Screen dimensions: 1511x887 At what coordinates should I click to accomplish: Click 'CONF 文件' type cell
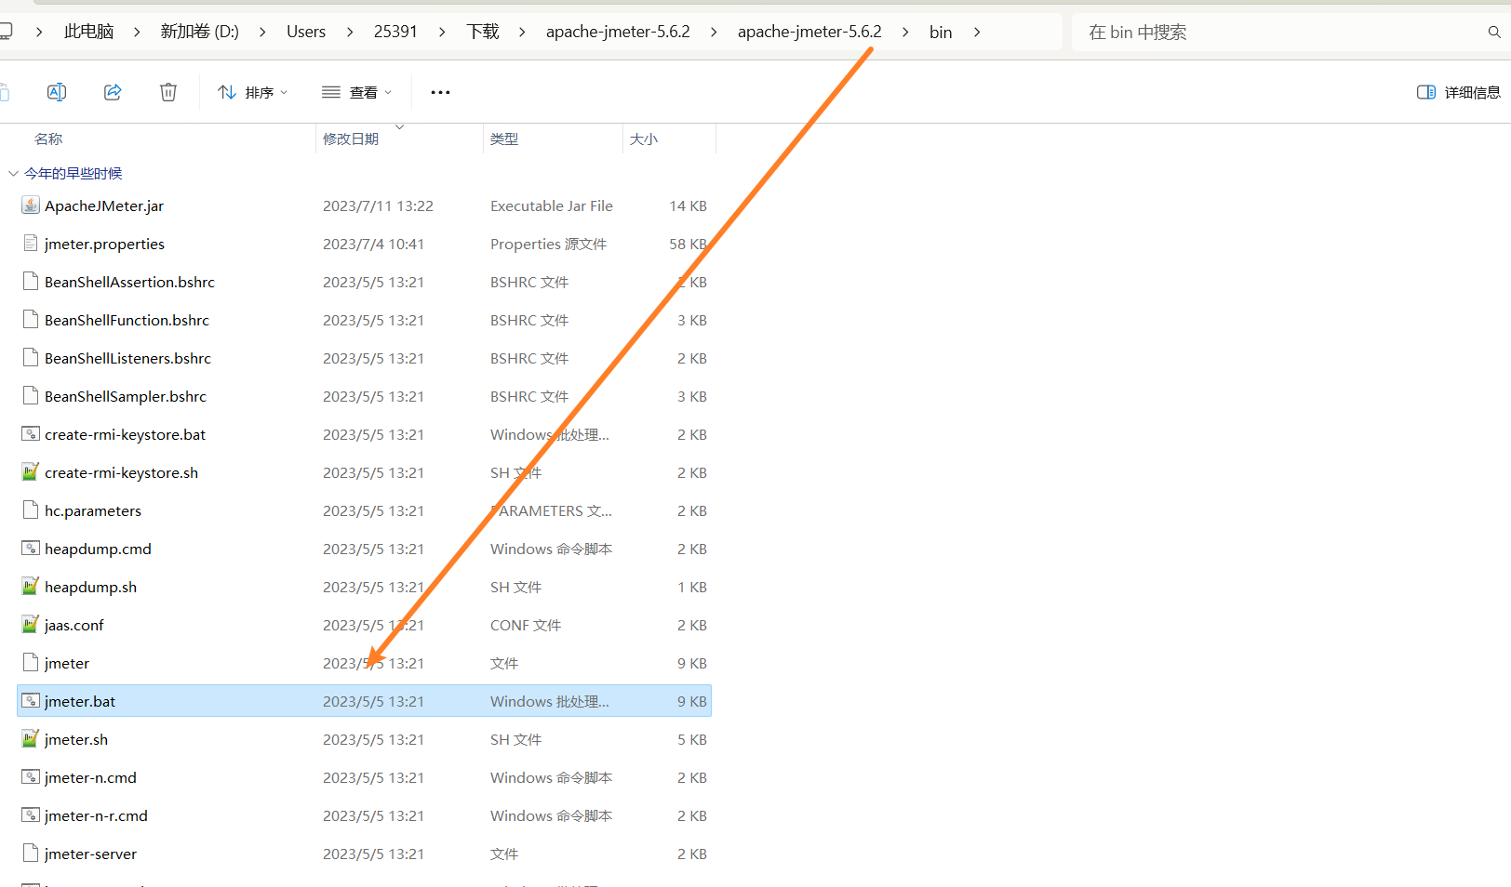click(x=526, y=625)
